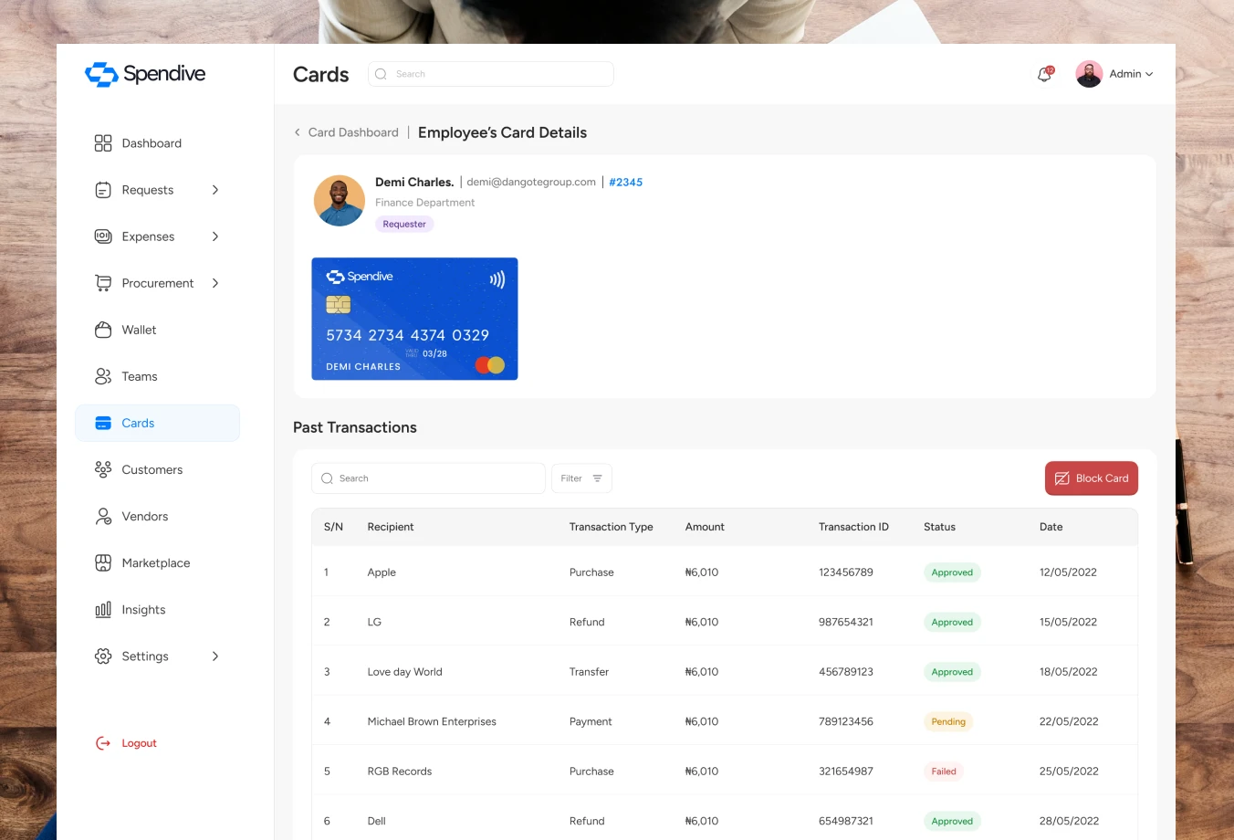Click the employee ID #2345 link
Image resolution: width=1234 pixels, height=840 pixels.
[626, 182]
